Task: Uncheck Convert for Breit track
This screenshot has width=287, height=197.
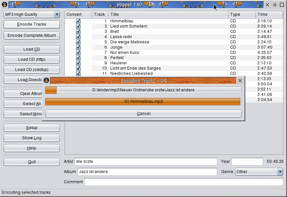Action: click(x=78, y=32)
